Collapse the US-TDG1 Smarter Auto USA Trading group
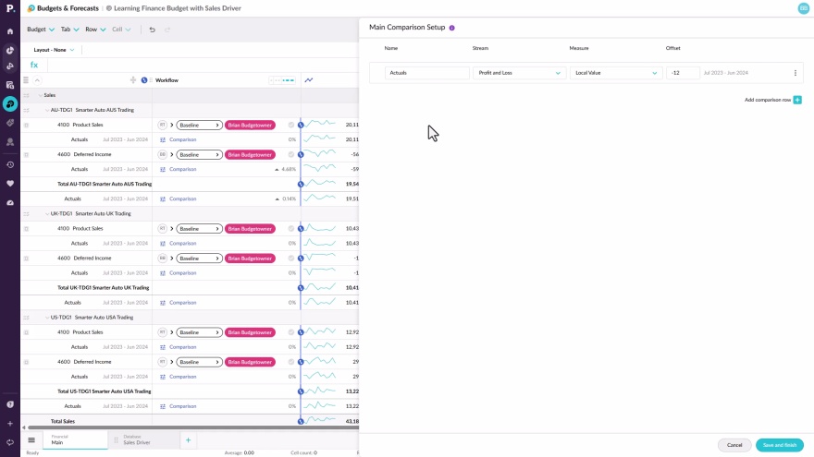This screenshot has width=814, height=457. coord(47,317)
